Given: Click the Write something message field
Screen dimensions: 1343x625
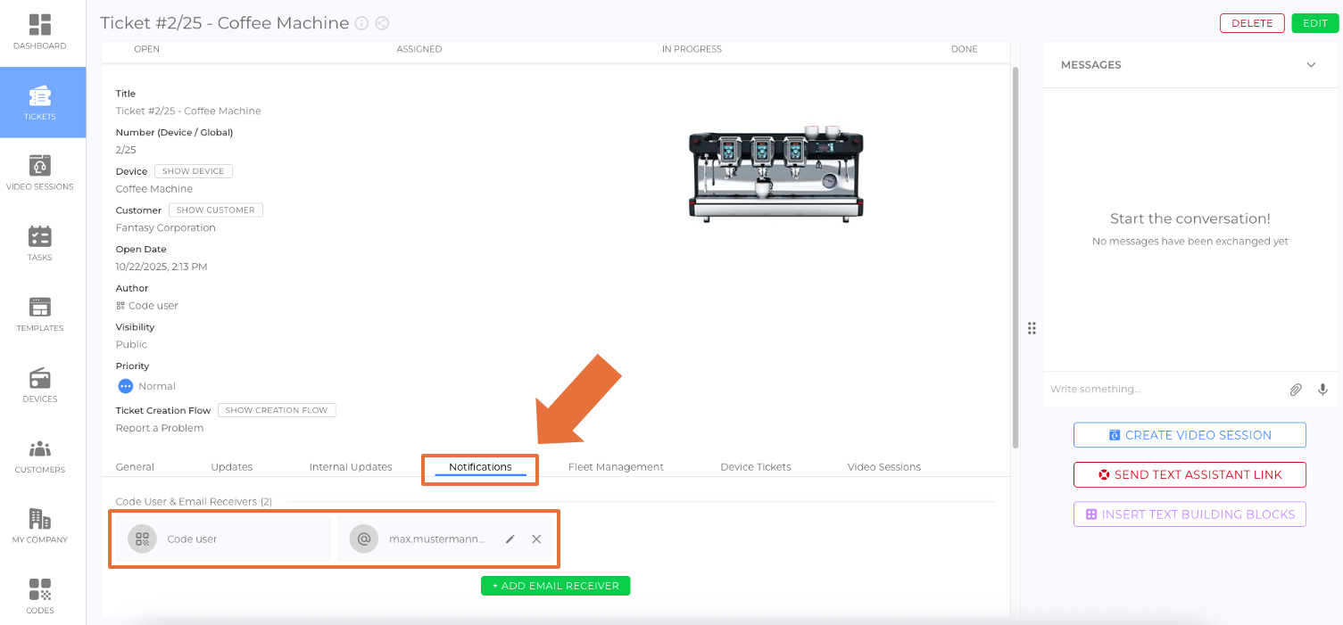Looking at the screenshot, I should pos(1160,390).
